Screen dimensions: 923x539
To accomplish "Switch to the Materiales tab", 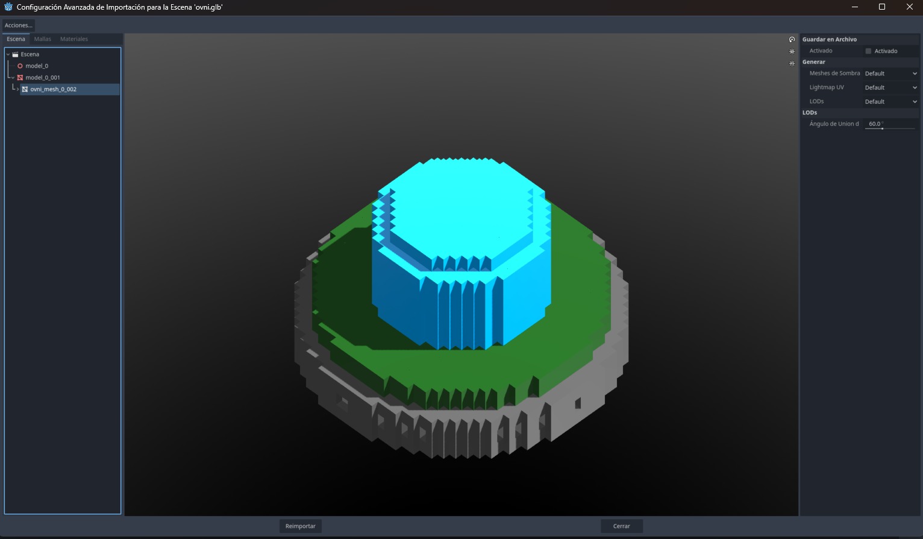I will pyautogui.click(x=74, y=39).
